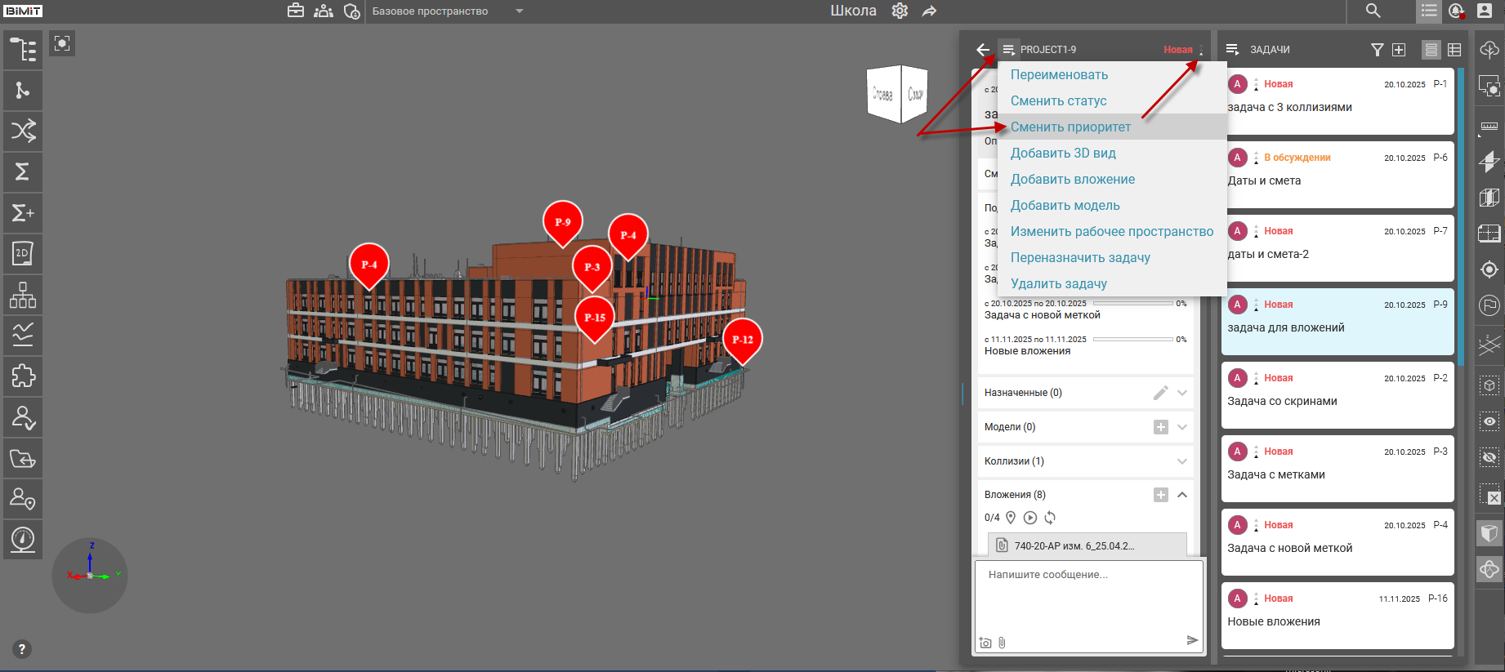The image size is (1505, 672).
Task: Add a new task with plus icon
Action: [x=1399, y=50]
